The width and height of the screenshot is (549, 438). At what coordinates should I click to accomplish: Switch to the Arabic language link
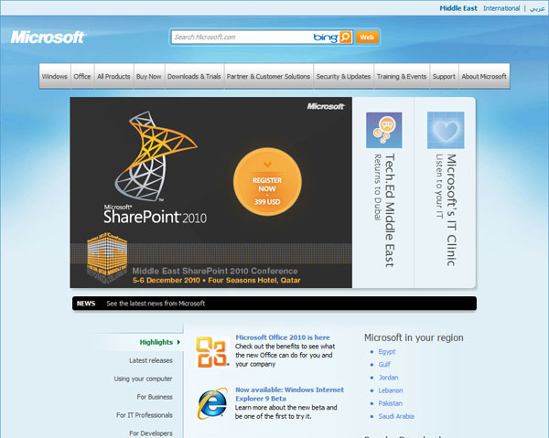click(x=537, y=8)
